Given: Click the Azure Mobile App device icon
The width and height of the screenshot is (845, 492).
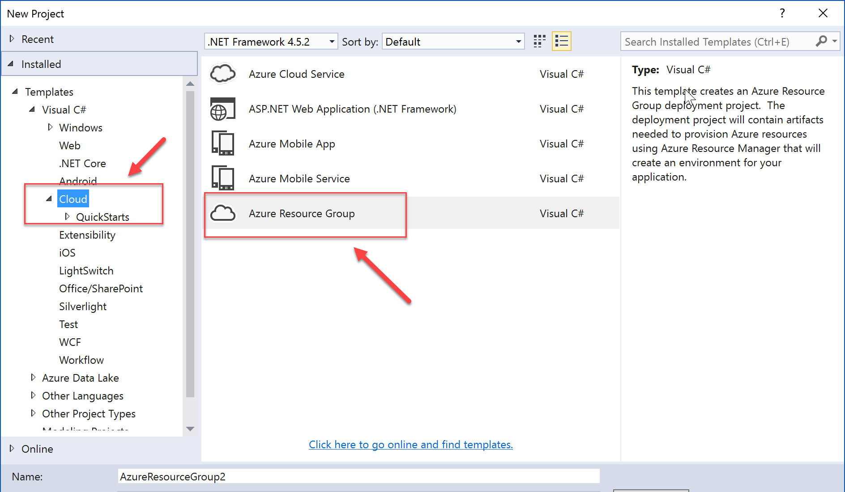Looking at the screenshot, I should (x=222, y=143).
